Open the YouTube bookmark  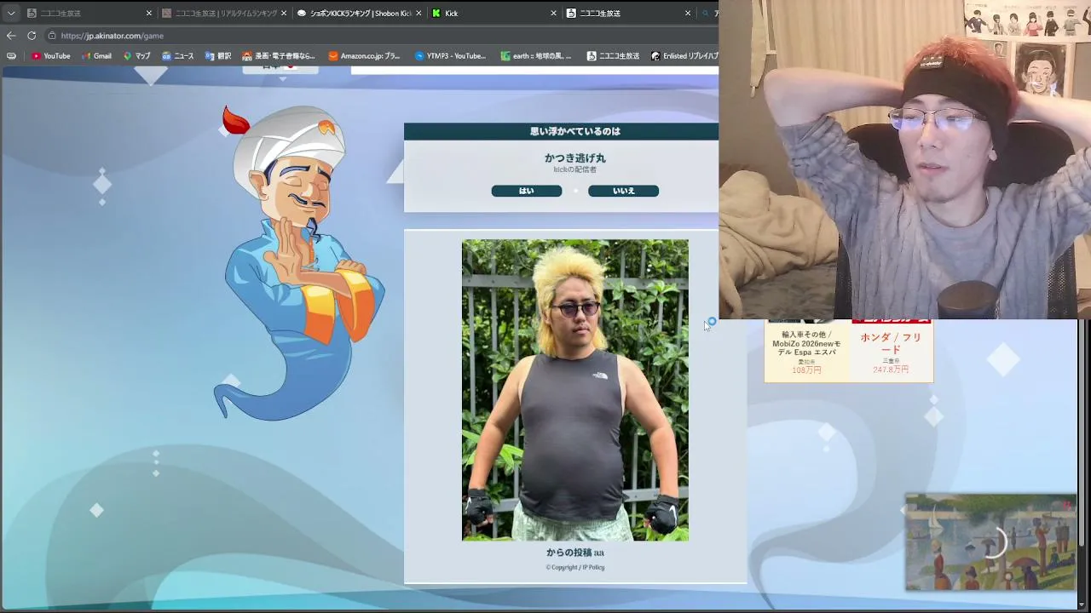51,56
